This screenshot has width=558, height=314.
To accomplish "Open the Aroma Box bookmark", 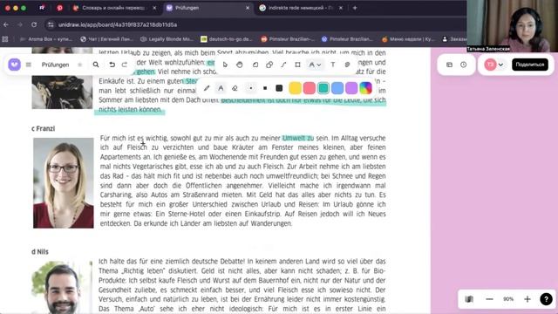I will [x=46, y=39].
